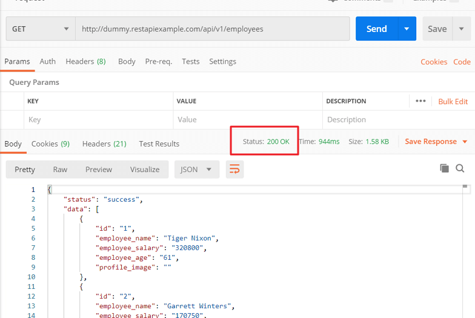
Task: Click the "profile_image" key
Action: click(x=125, y=268)
